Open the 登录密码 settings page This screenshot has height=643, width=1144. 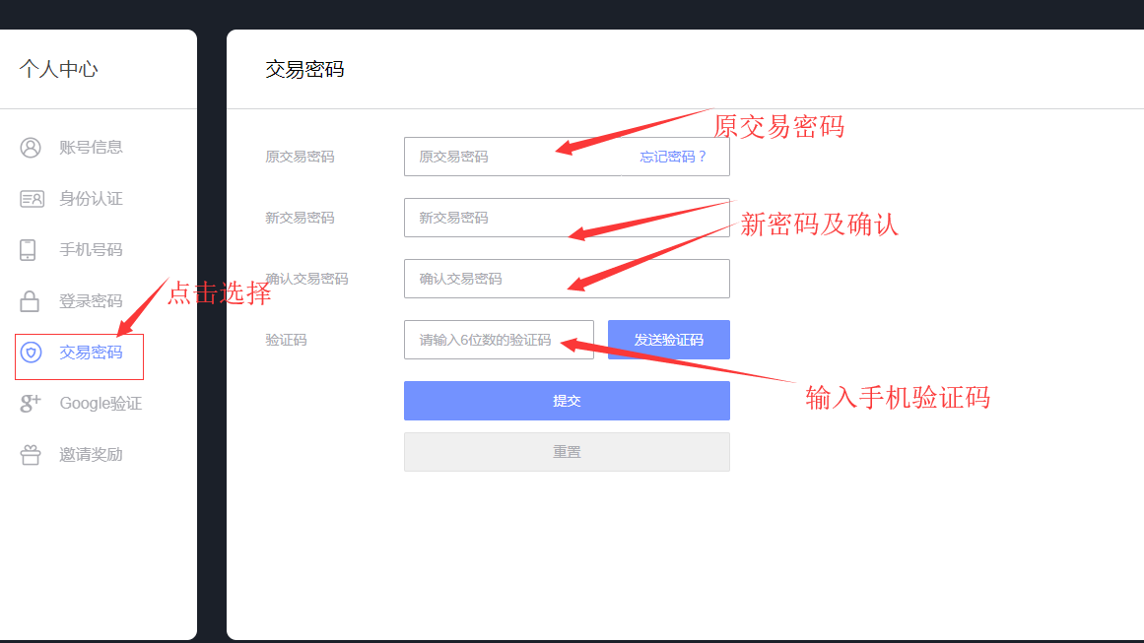91,301
